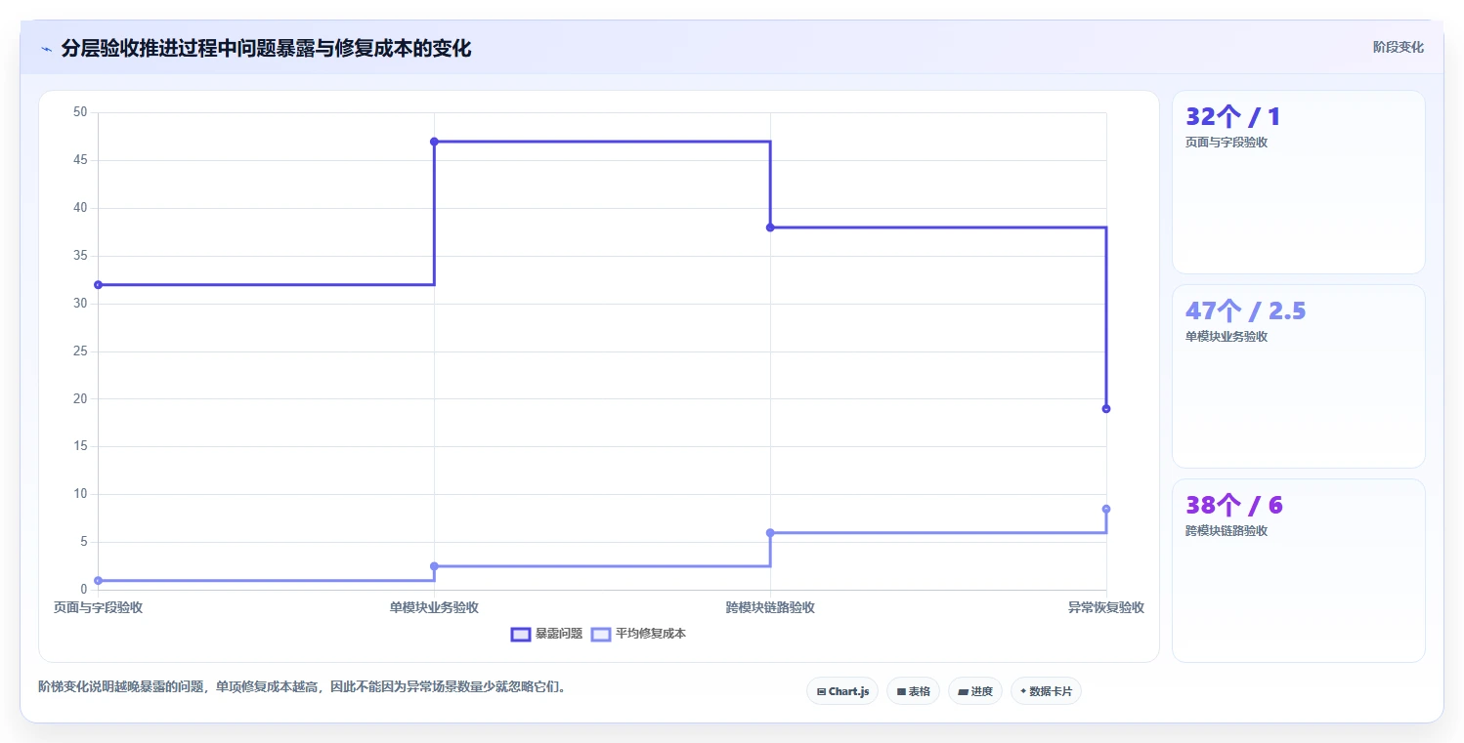Select the 32个 / 1 data card
The width and height of the screenshot is (1464, 743).
1298,183
